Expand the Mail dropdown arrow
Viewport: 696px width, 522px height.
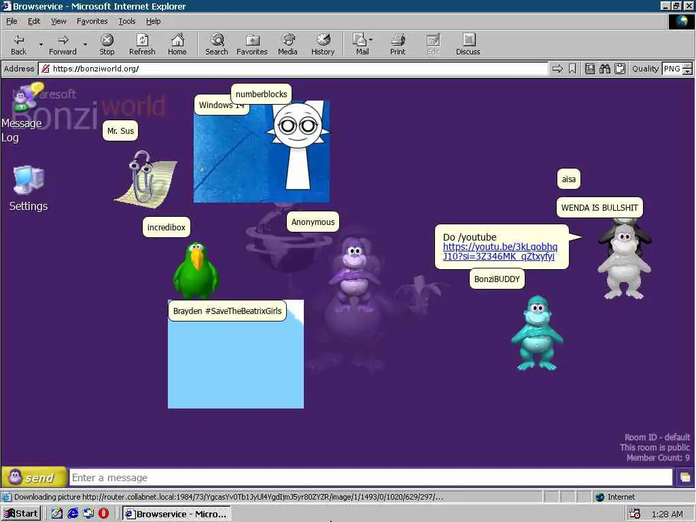point(371,40)
